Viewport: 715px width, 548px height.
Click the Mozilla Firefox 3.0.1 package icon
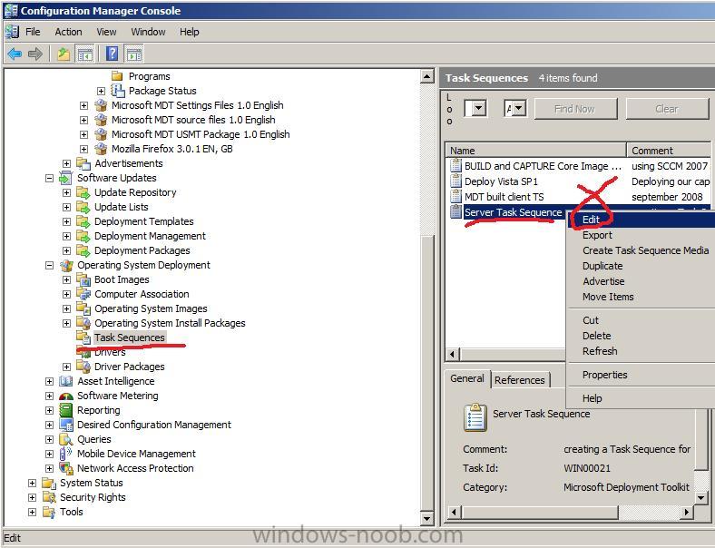coord(101,149)
